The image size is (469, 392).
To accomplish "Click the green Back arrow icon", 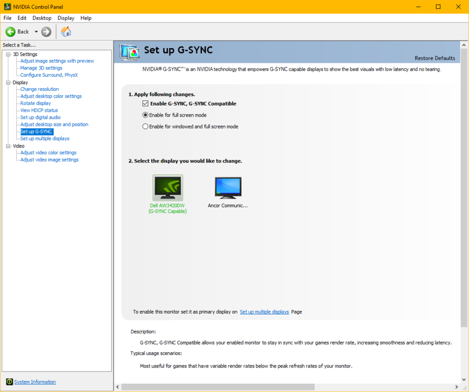I will 10,32.
